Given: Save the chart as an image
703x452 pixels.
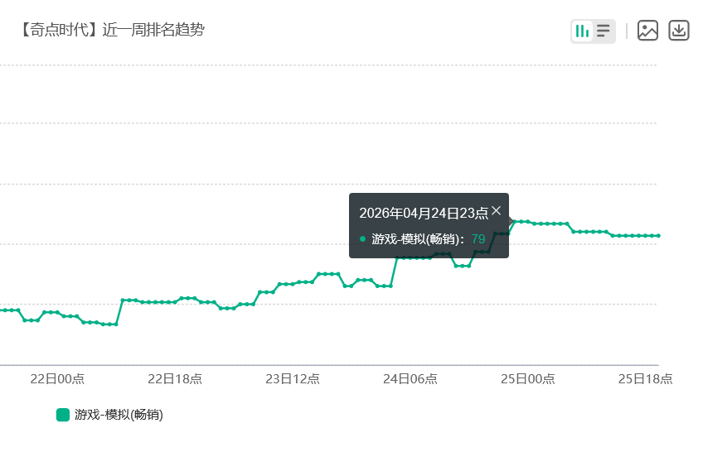Looking at the screenshot, I should pyautogui.click(x=647, y=31).
